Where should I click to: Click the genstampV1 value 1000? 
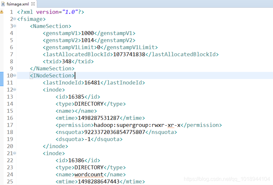87,33
